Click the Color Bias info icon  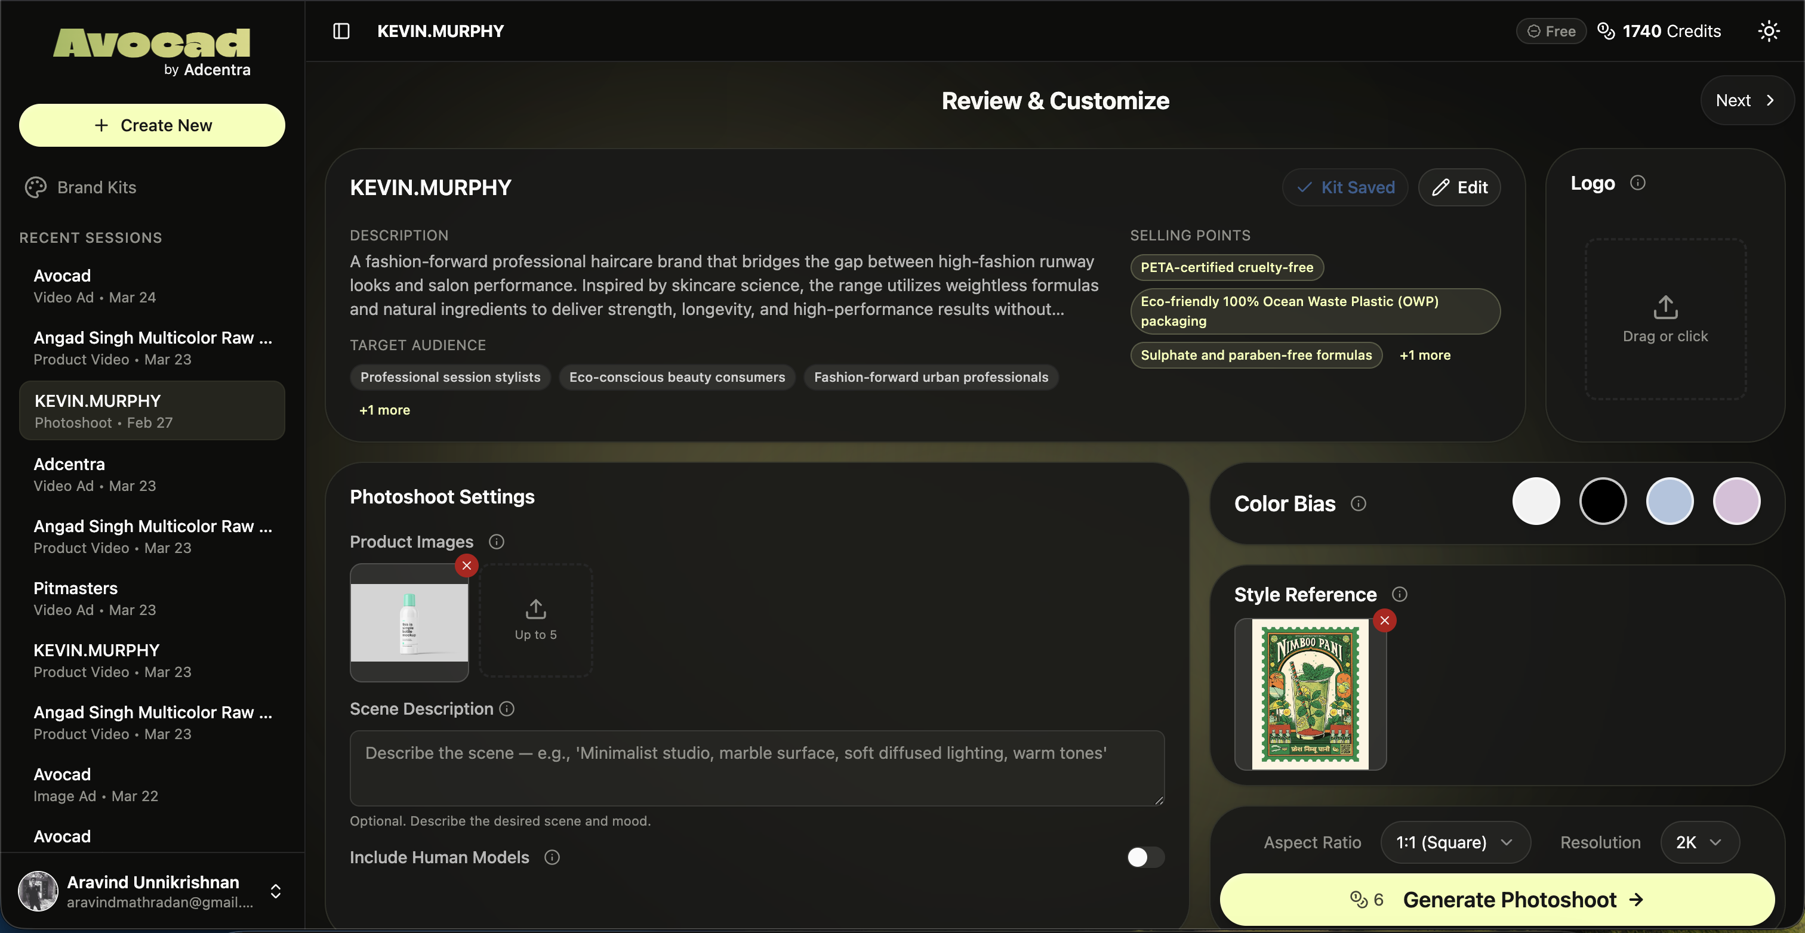click(x=1358, y=503)
